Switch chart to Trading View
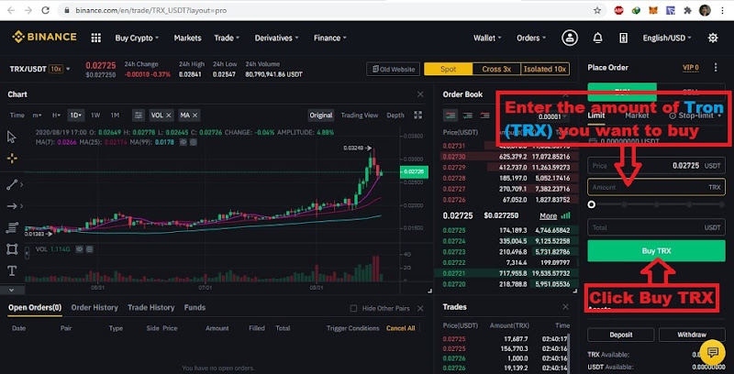This screenshot has height=374, width=734. coord(359,115)
